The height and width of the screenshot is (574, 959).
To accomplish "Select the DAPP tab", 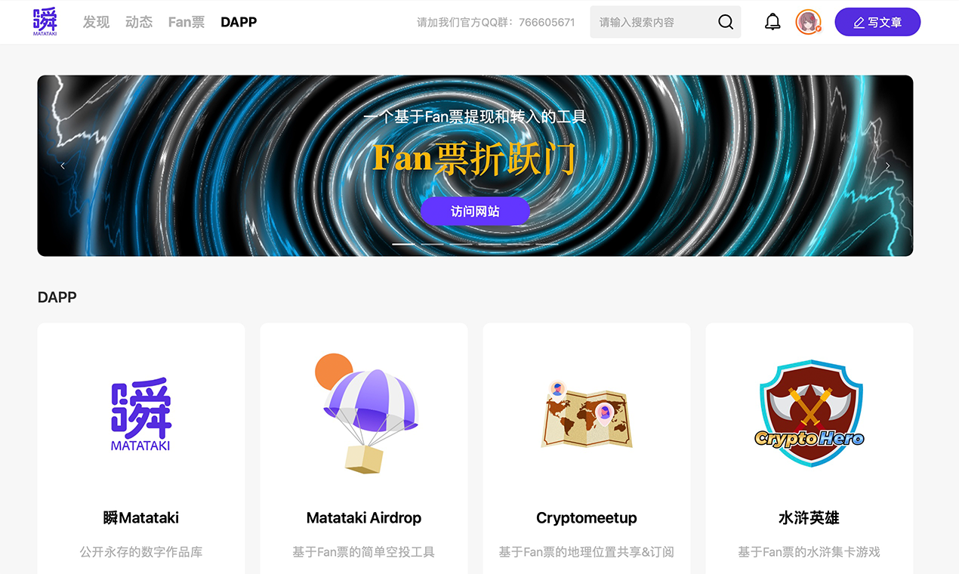I will tap(239, 22).
